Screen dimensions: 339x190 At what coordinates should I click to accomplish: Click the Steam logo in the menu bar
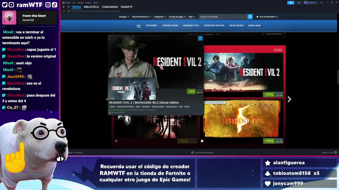pyautogui.click(x=64, y=3)
